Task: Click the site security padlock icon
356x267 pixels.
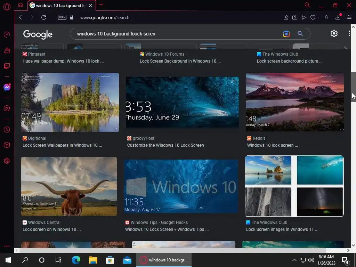Action: point(72,17)
